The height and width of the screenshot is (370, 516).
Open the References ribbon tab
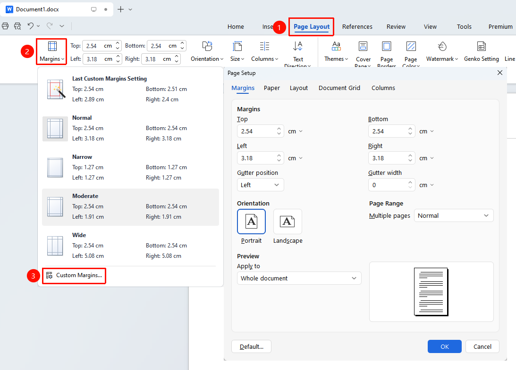point(357,26)
